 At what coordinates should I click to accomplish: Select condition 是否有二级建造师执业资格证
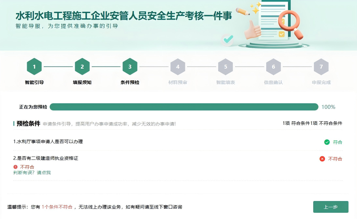click(x=46, y=158)
